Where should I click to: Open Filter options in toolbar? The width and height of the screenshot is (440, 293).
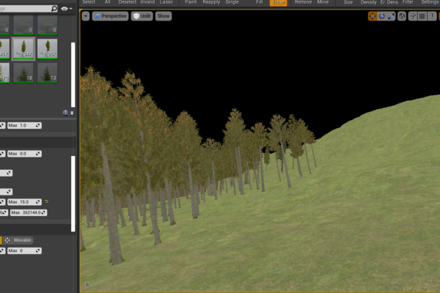408,2
